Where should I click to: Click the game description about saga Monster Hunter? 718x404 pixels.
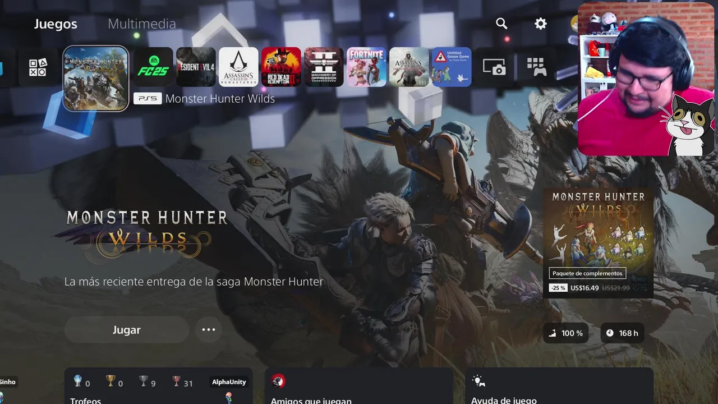pos(194,282)
